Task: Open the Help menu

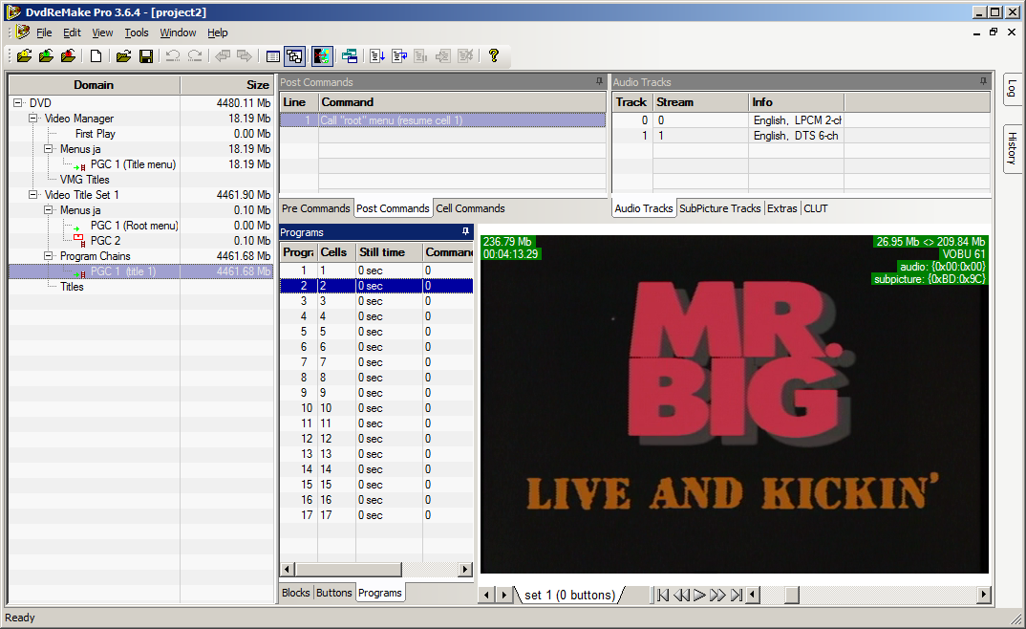Action: [x=218, y=33]
